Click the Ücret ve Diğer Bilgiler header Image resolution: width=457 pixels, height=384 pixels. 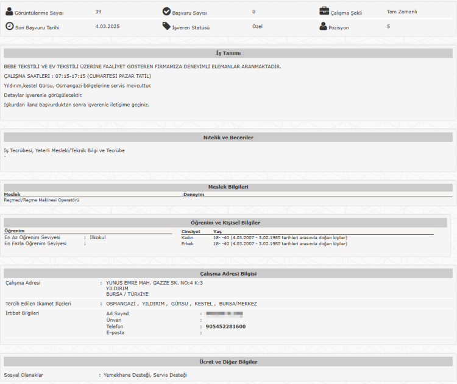click(x=228, y=362)
